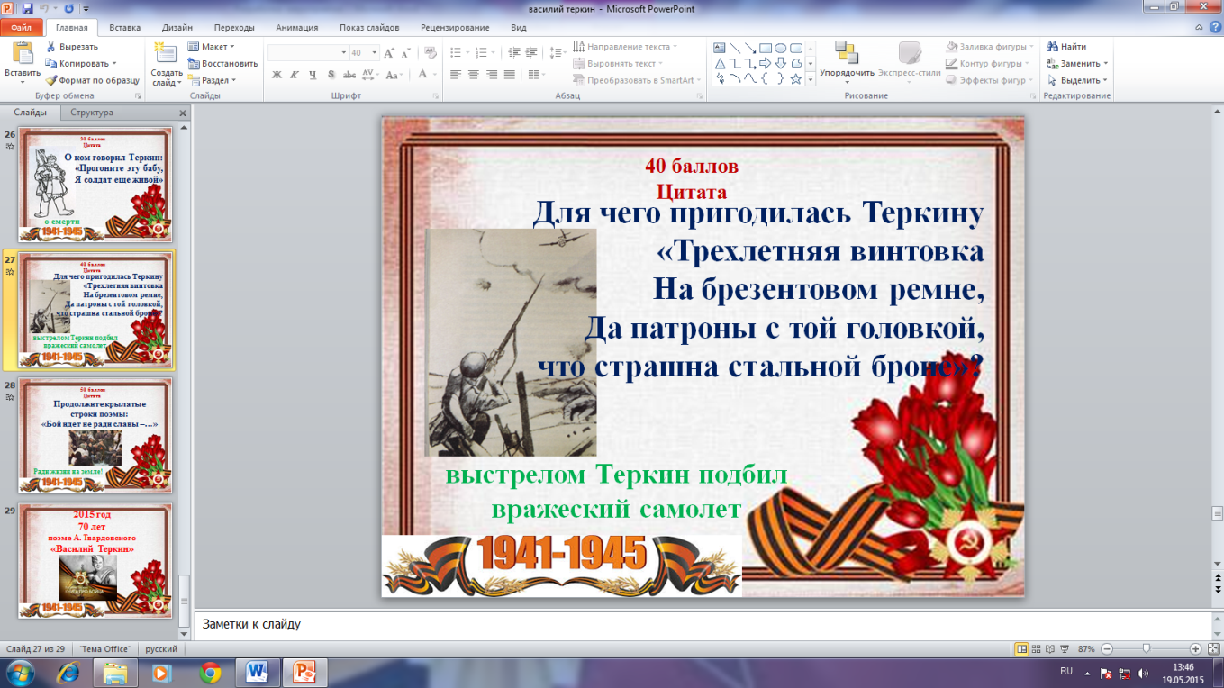Fit slide to current window button
Viewport: 1224px width, 688px height.
pos(1212,648)
